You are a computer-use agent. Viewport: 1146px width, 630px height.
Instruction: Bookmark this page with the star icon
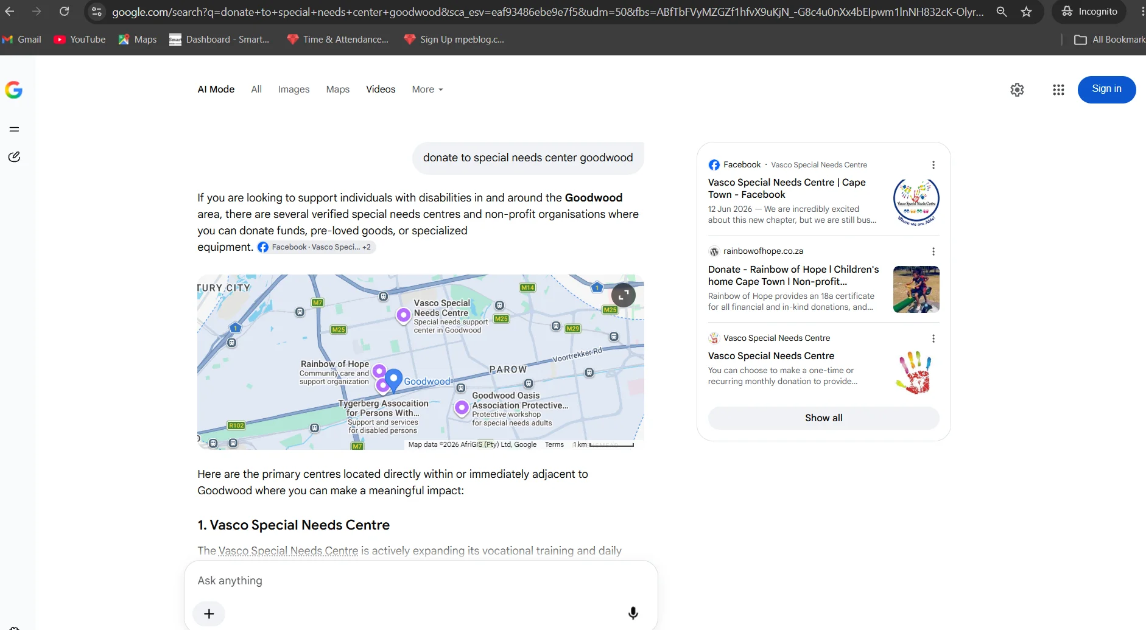coord(1027,12)
